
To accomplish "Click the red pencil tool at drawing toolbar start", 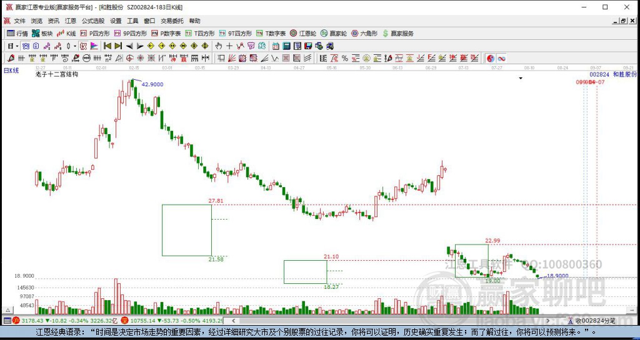I will click(x=11, y=58).
